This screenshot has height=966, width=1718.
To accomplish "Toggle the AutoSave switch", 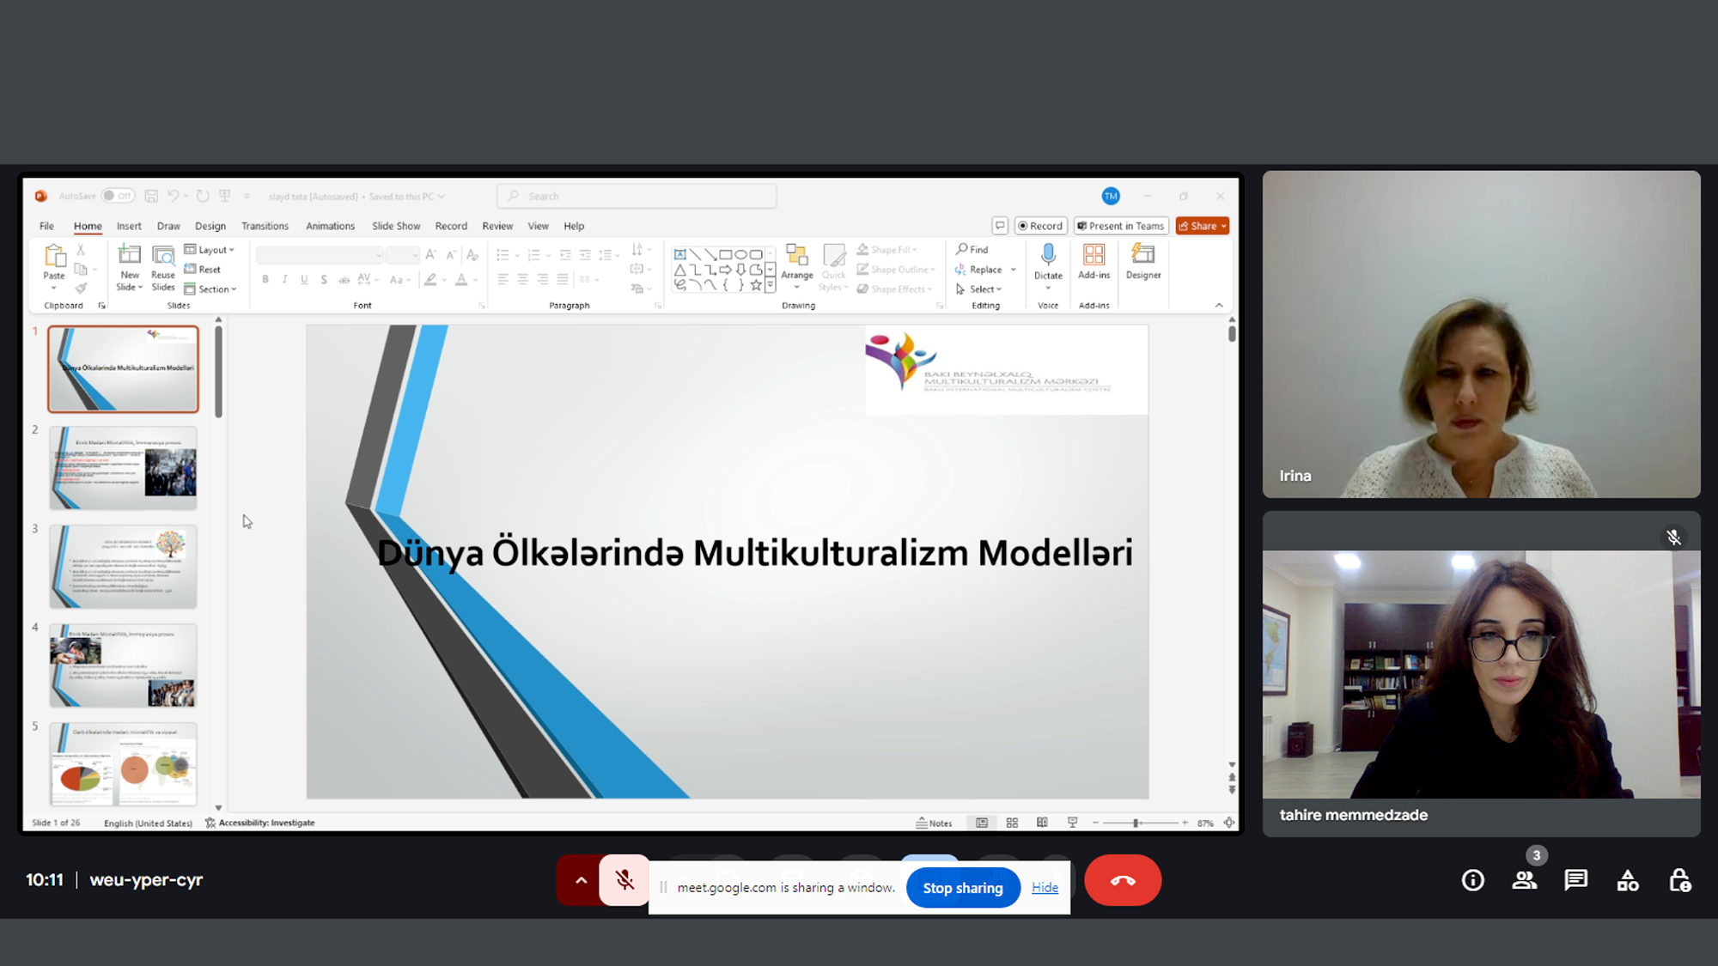I will [x=118, y=196].
